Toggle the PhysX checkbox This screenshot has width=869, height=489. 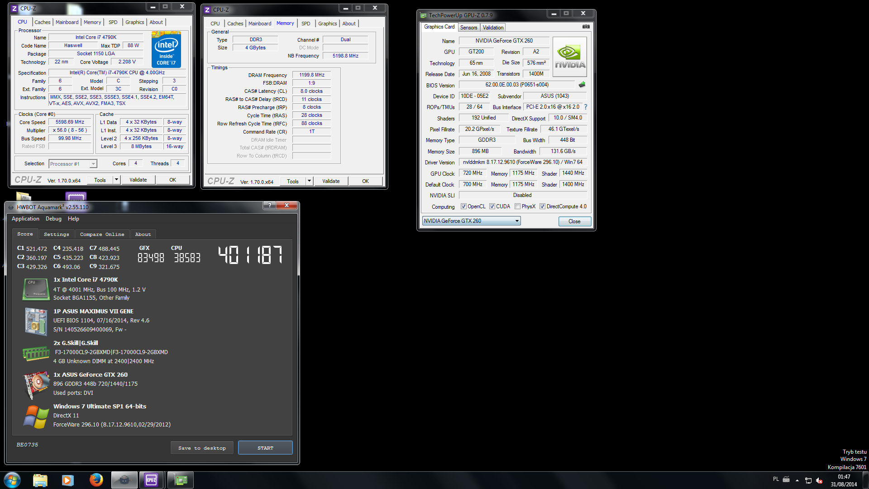point(517,206)
